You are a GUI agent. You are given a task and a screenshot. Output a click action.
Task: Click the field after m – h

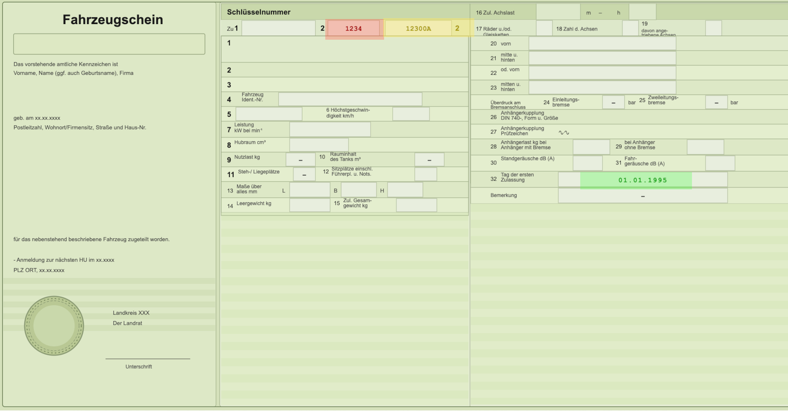point(642,12)
